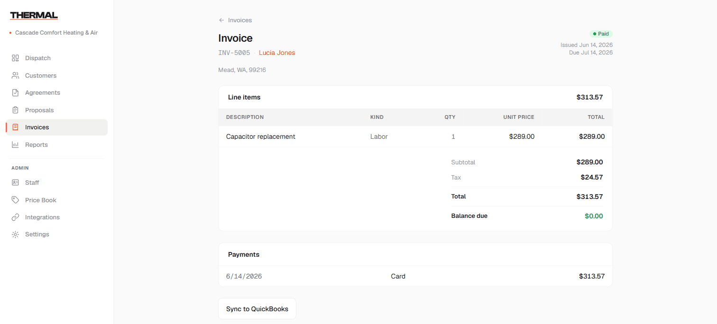Click the UNIT PRICE column header
The width and height of the screenshot is (717, 324).
[519, 117]
